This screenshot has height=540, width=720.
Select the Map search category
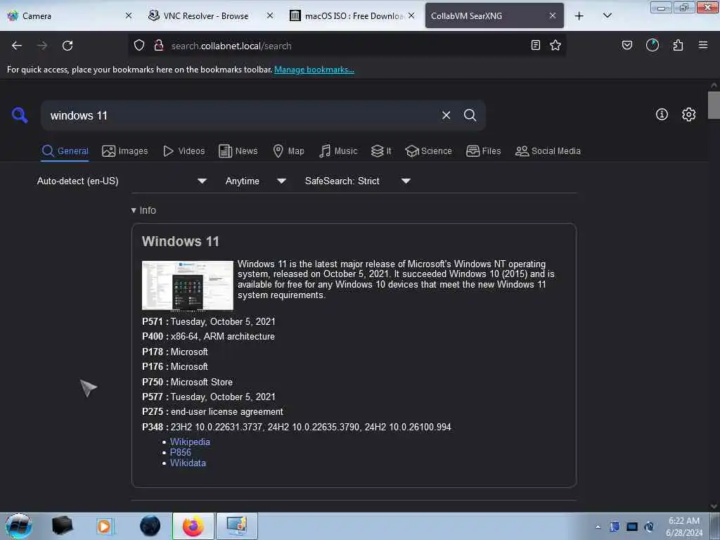(288, 151)
